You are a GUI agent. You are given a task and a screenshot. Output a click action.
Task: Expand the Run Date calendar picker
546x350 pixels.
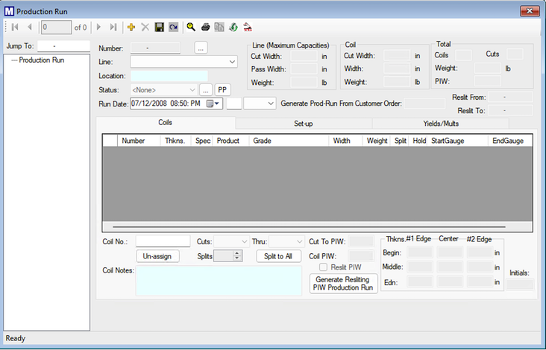212,104
